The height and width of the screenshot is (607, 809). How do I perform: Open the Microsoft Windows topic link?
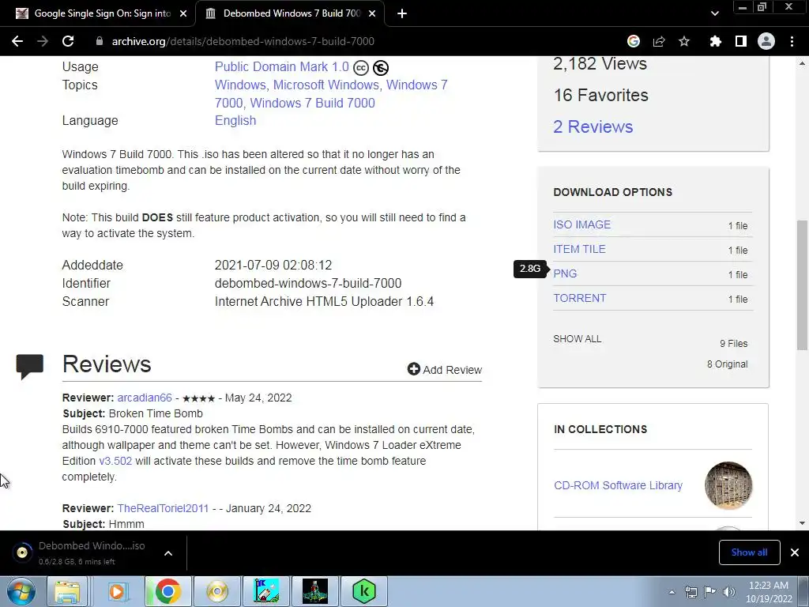click(x=326, y=85)
